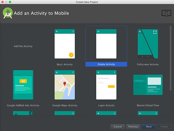The width and height of the screenshot is (174, 131).
Task: Click the Android Studio logo icon
Action: pos(8,13)
